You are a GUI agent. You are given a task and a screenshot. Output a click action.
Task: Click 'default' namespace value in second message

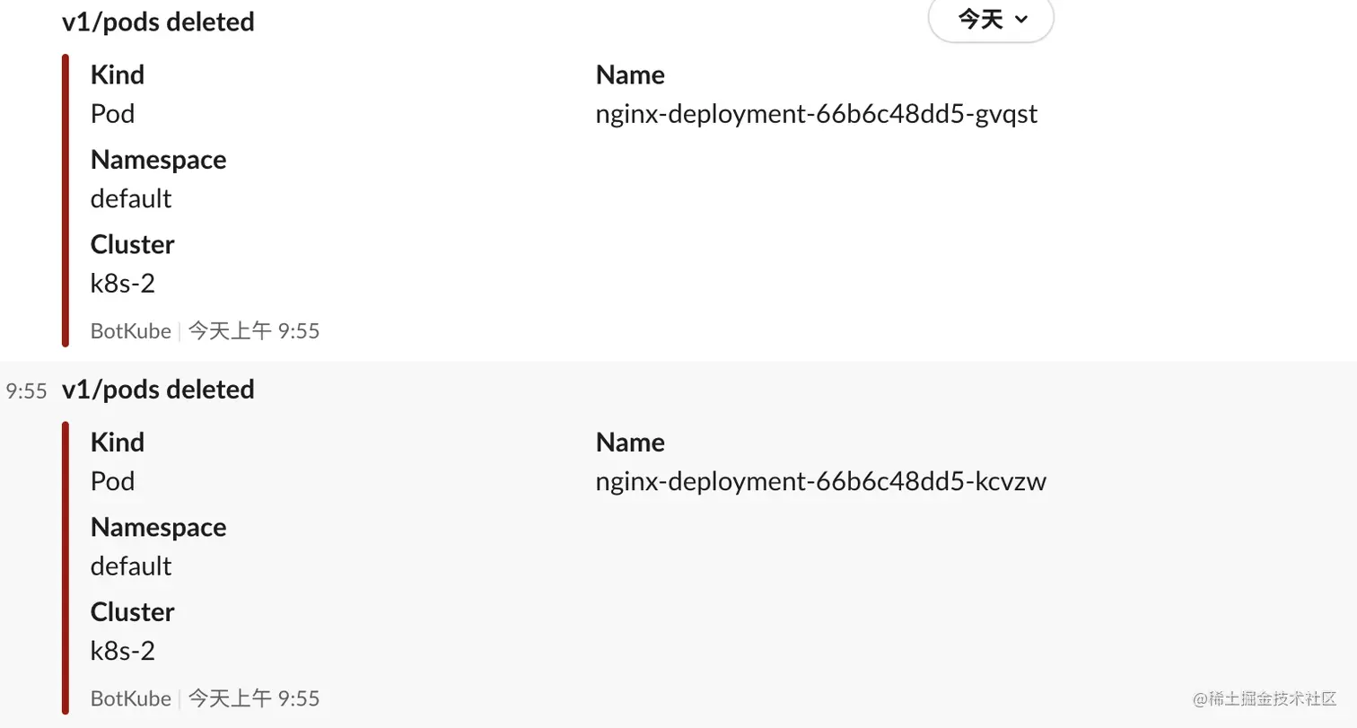pos(131,566)
